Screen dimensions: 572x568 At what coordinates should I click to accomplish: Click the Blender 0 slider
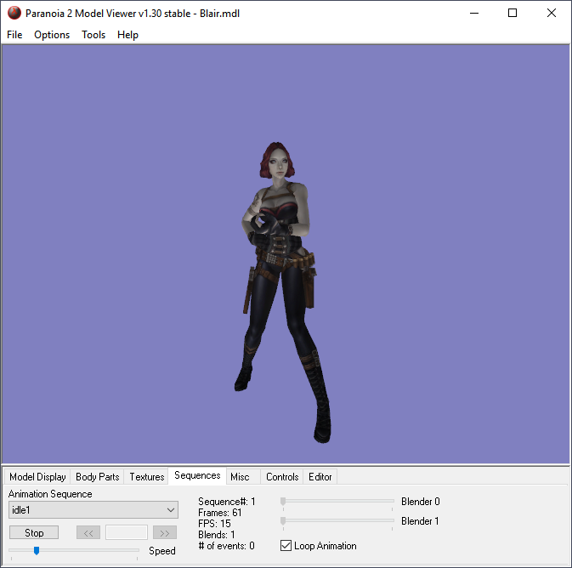(337, 501)
